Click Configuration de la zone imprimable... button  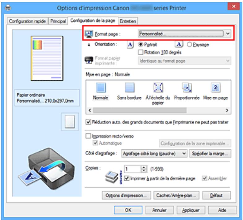(195, 143)
